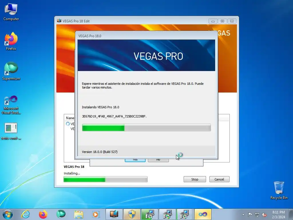Click the 'VEGAS Pro 18' bold label
293x220 pixels.
pyautogui.click(x=74, y=167)
